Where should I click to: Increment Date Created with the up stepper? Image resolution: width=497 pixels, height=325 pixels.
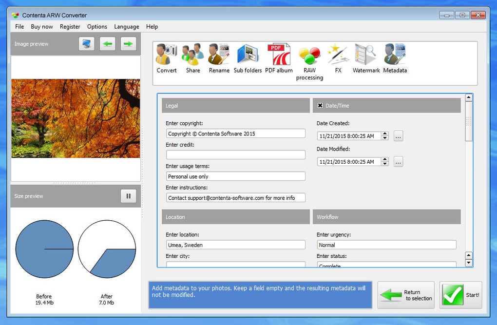tap(384, 134)
